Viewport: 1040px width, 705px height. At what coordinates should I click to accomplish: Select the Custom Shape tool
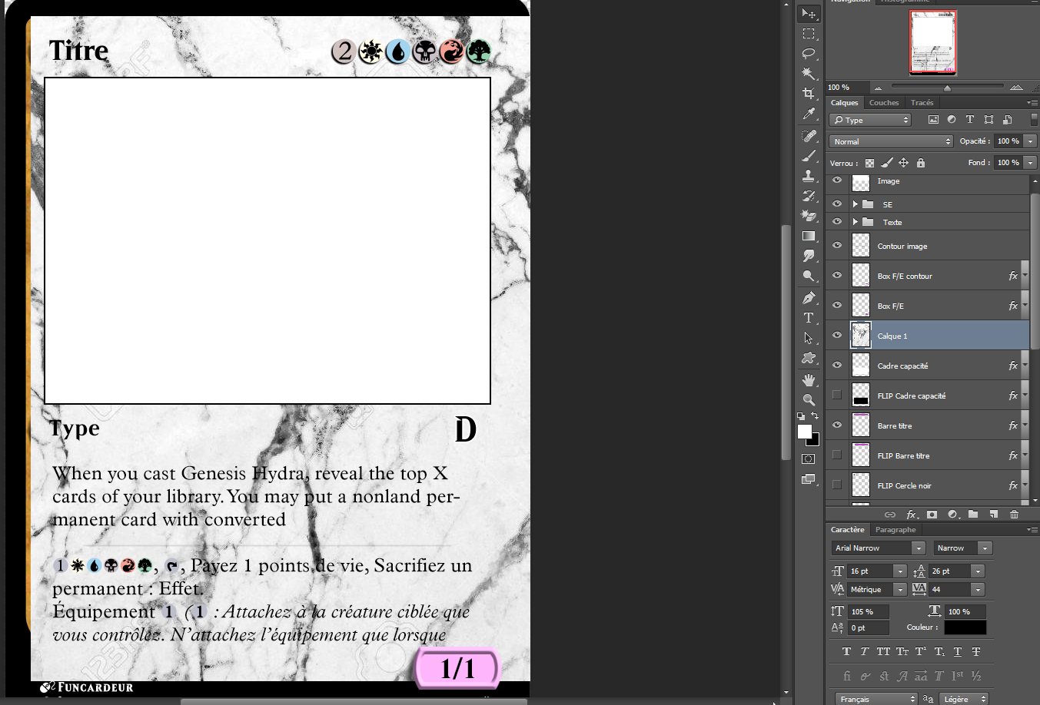pos(809,358)
